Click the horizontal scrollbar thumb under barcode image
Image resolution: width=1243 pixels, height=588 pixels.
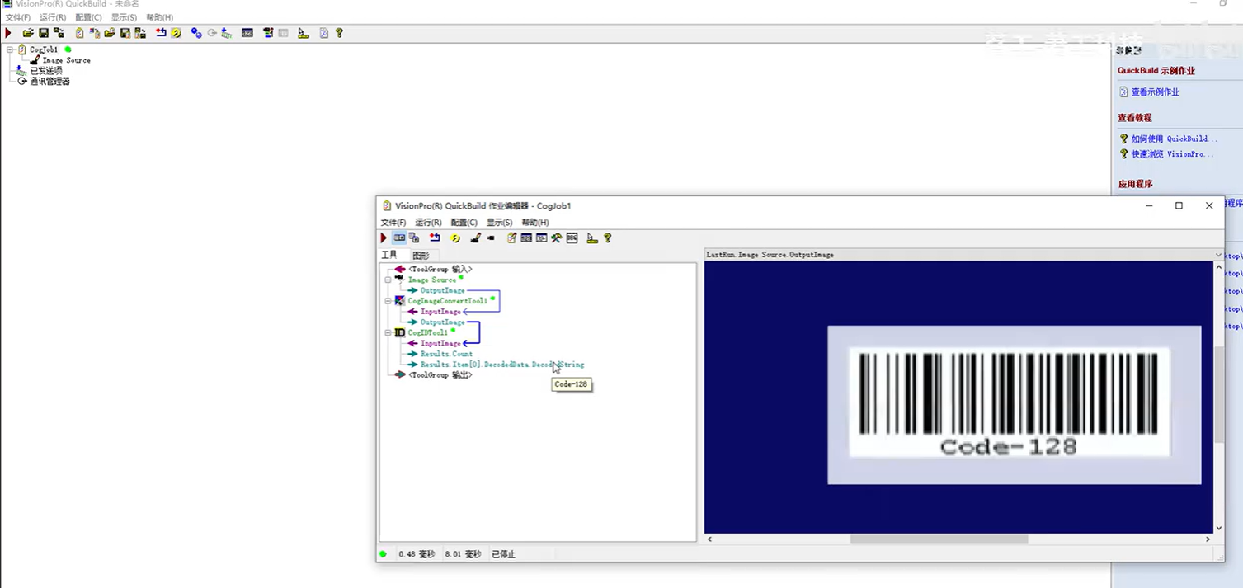click(939, 539)
